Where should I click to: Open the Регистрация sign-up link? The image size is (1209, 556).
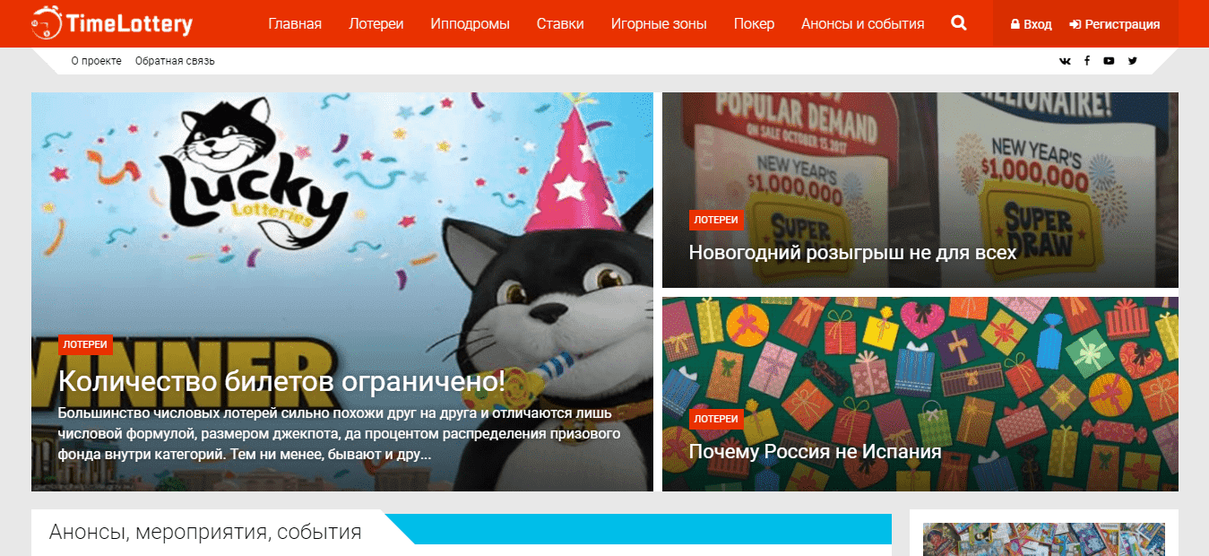tap(1115, 24)
